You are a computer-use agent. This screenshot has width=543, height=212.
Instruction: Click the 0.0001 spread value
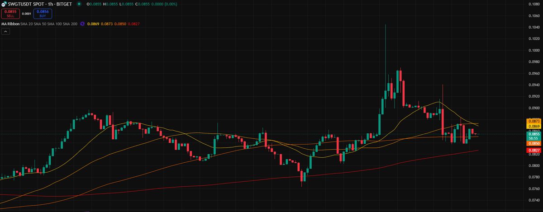tap(26, 14)
